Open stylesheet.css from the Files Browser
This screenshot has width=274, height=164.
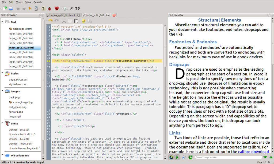(x=17, y=84)
